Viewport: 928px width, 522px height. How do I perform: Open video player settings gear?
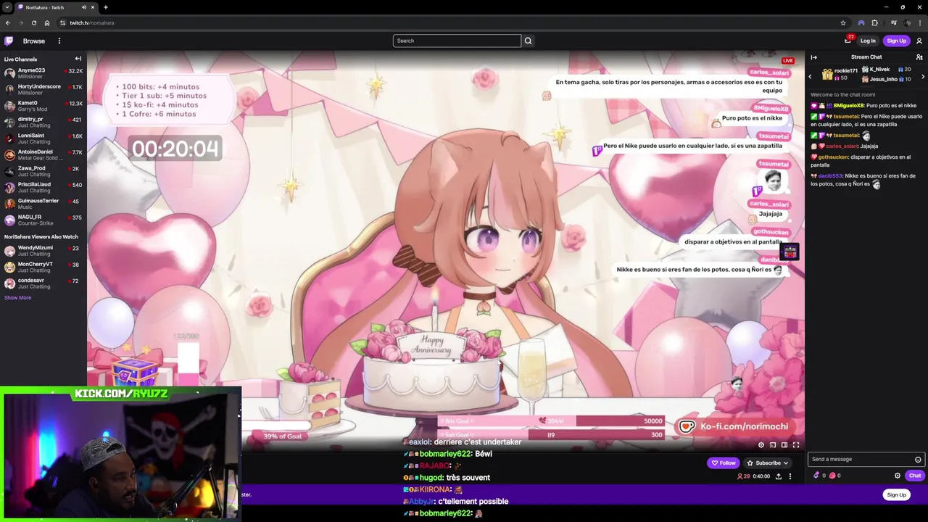(x=761, y=444)
